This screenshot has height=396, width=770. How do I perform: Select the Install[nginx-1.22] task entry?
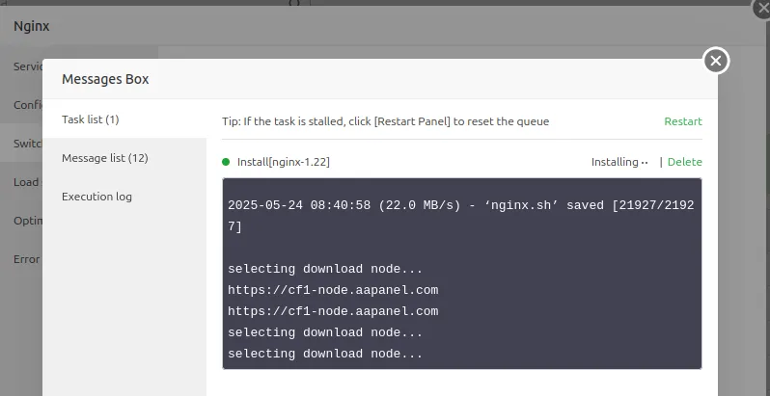[284, 162]
